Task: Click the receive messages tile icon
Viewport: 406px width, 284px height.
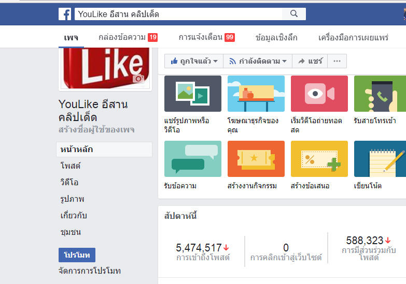Action: coord(193,159)
